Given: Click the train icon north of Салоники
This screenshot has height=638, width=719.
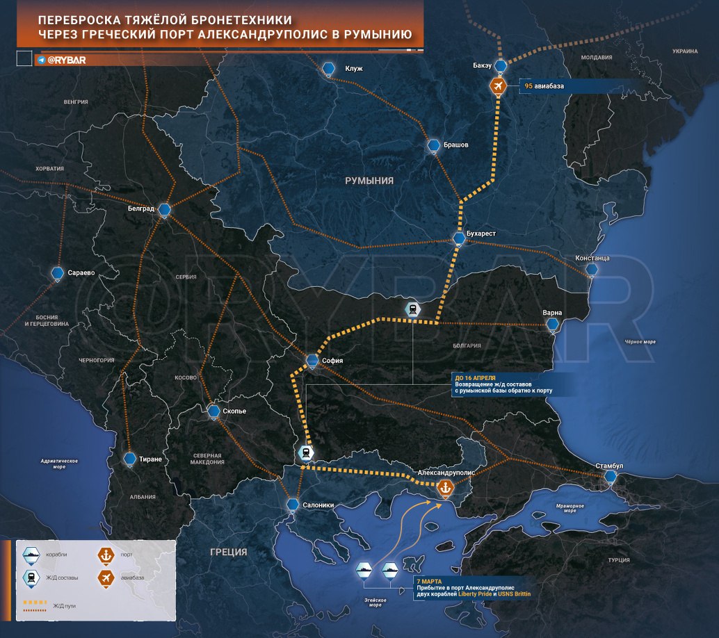Looking at the screenshot, I should (305, 453).
